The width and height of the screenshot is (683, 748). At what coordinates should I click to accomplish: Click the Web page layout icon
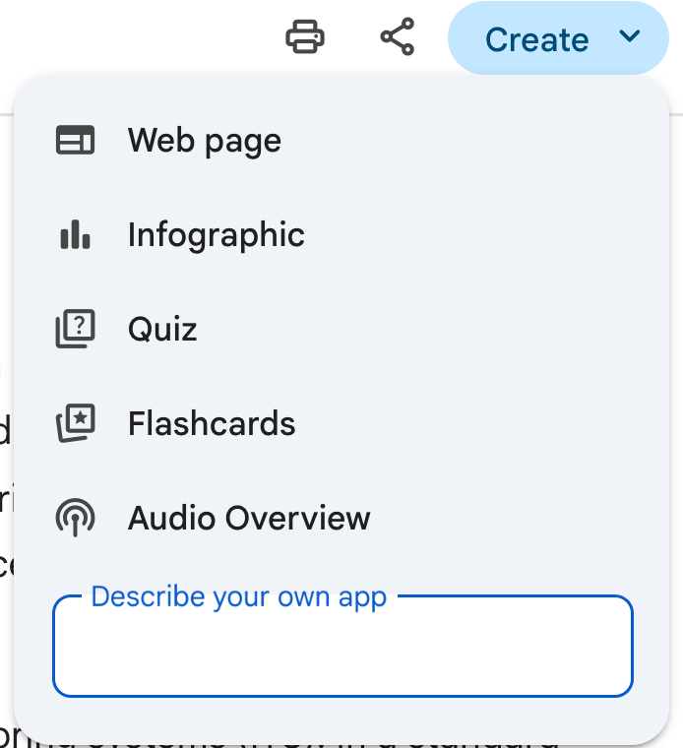(x=75, y=141)
